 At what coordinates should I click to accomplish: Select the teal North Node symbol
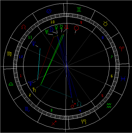79,104
